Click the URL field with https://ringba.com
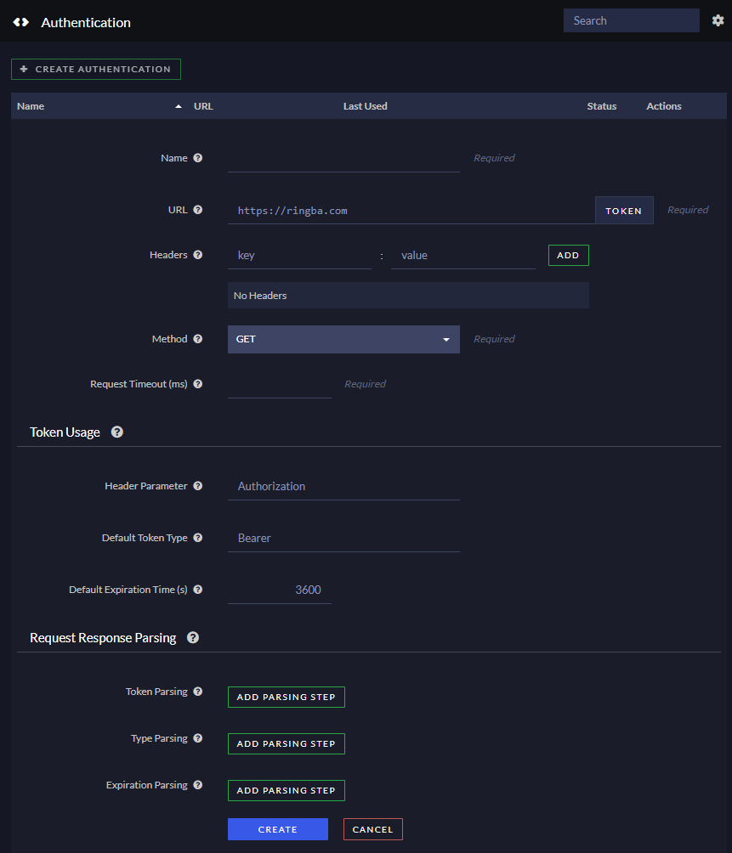732x853 pixels. pos(411,211)
